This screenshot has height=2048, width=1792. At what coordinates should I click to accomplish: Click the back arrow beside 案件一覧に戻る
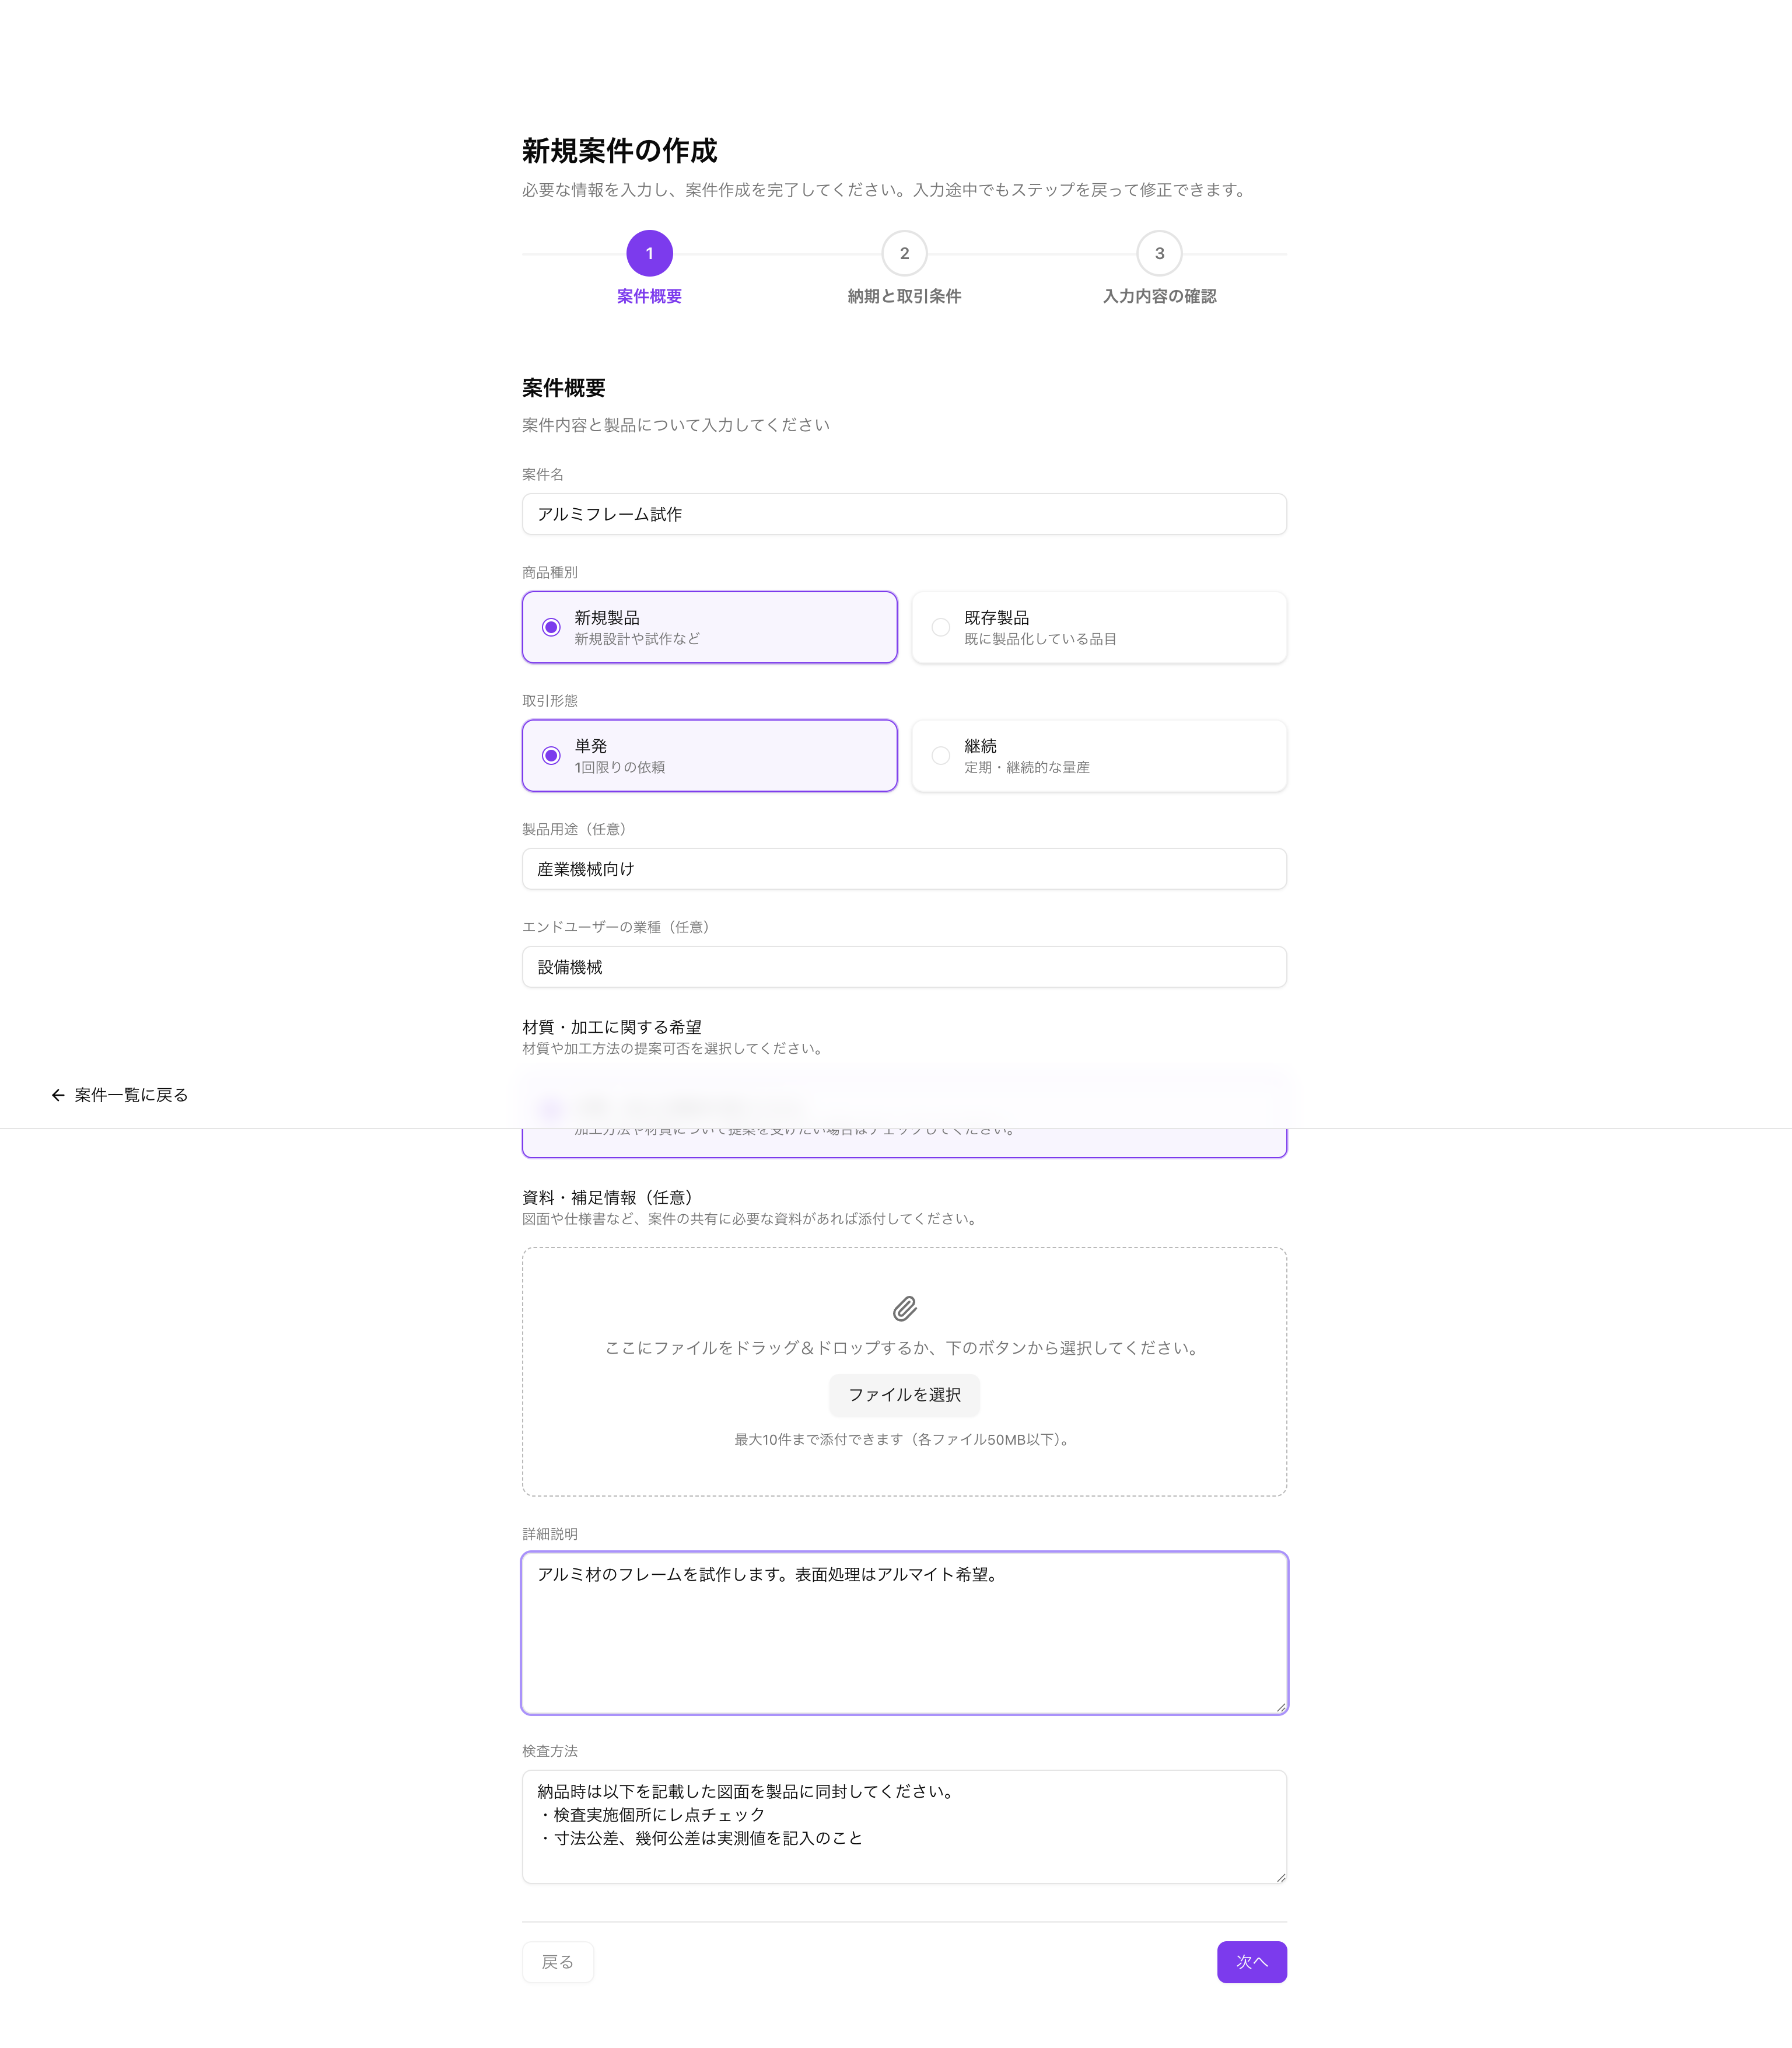coord(58,1095)
